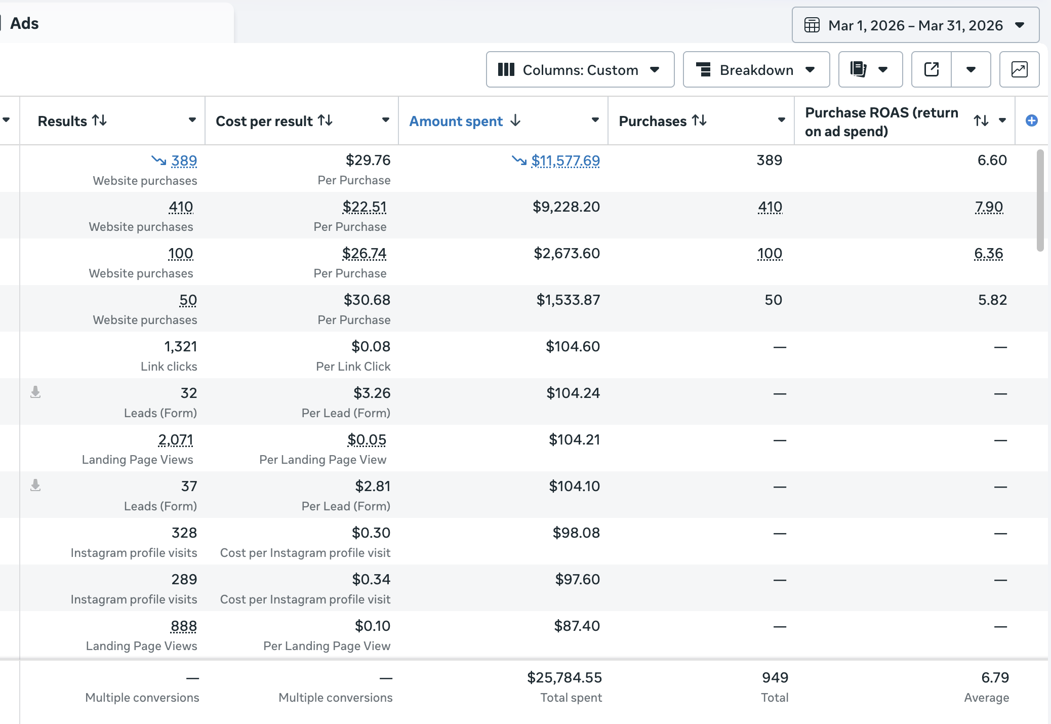The height and width of the screenshot is (724, 1051).
Task: Click the 888 Landing Page Views value
Action: [184, 626]
